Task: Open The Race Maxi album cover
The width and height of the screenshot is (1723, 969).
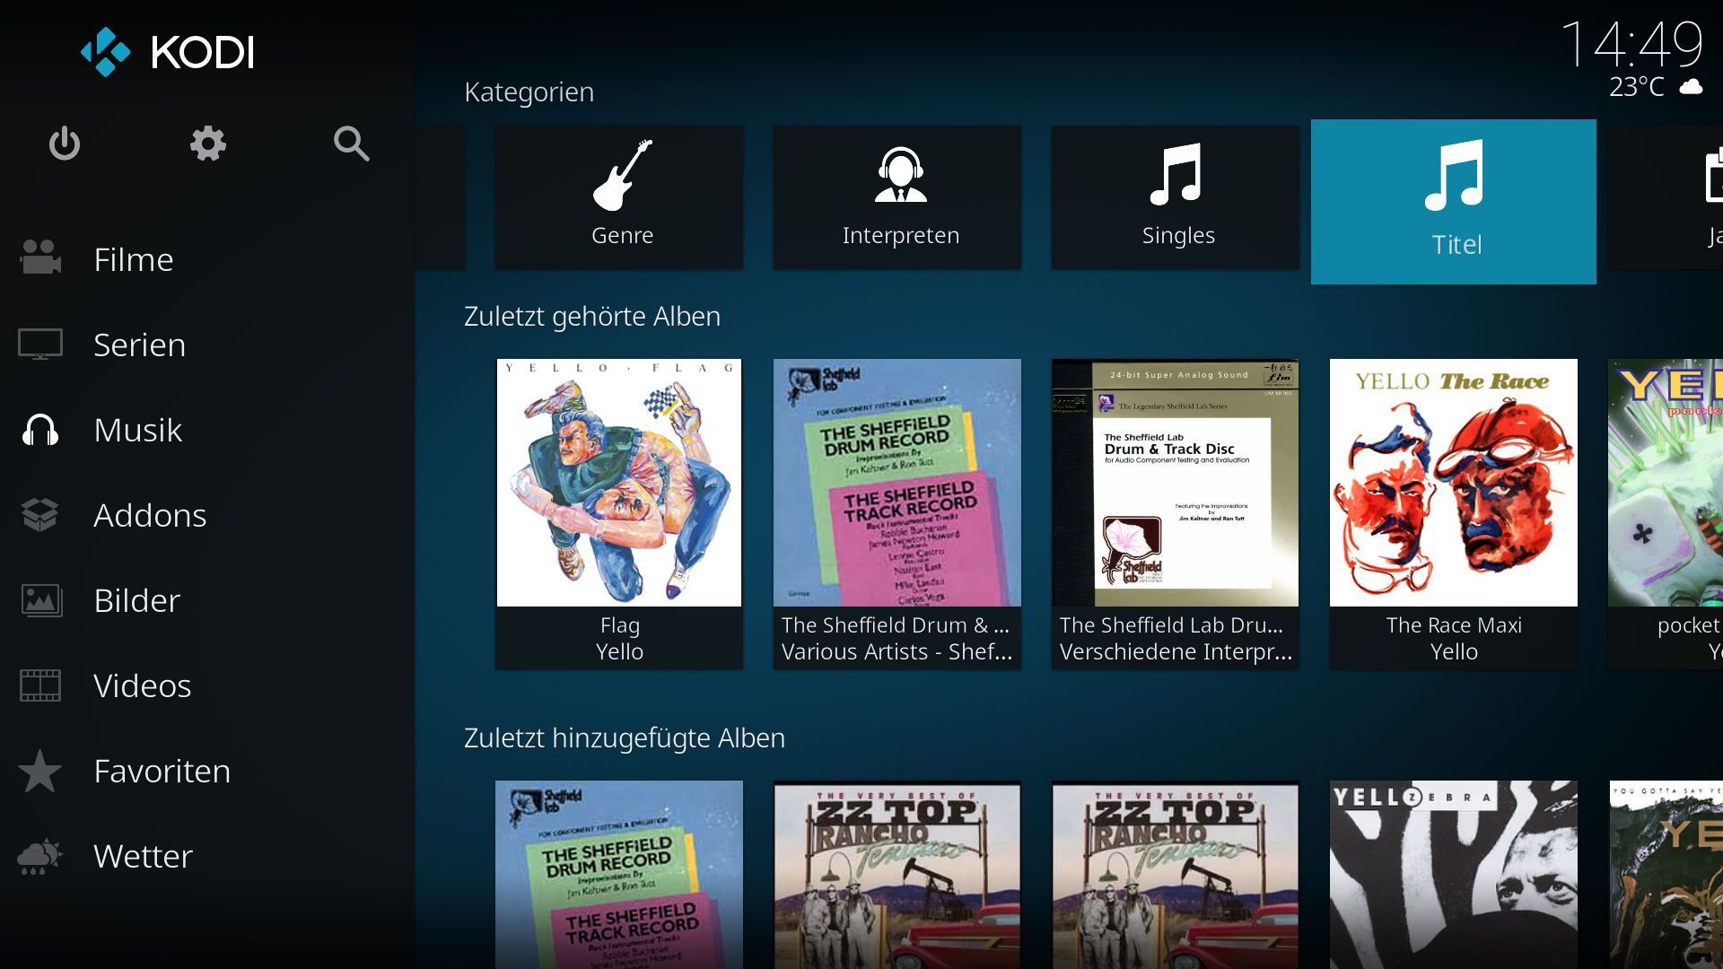Action: pos(1454,483)
